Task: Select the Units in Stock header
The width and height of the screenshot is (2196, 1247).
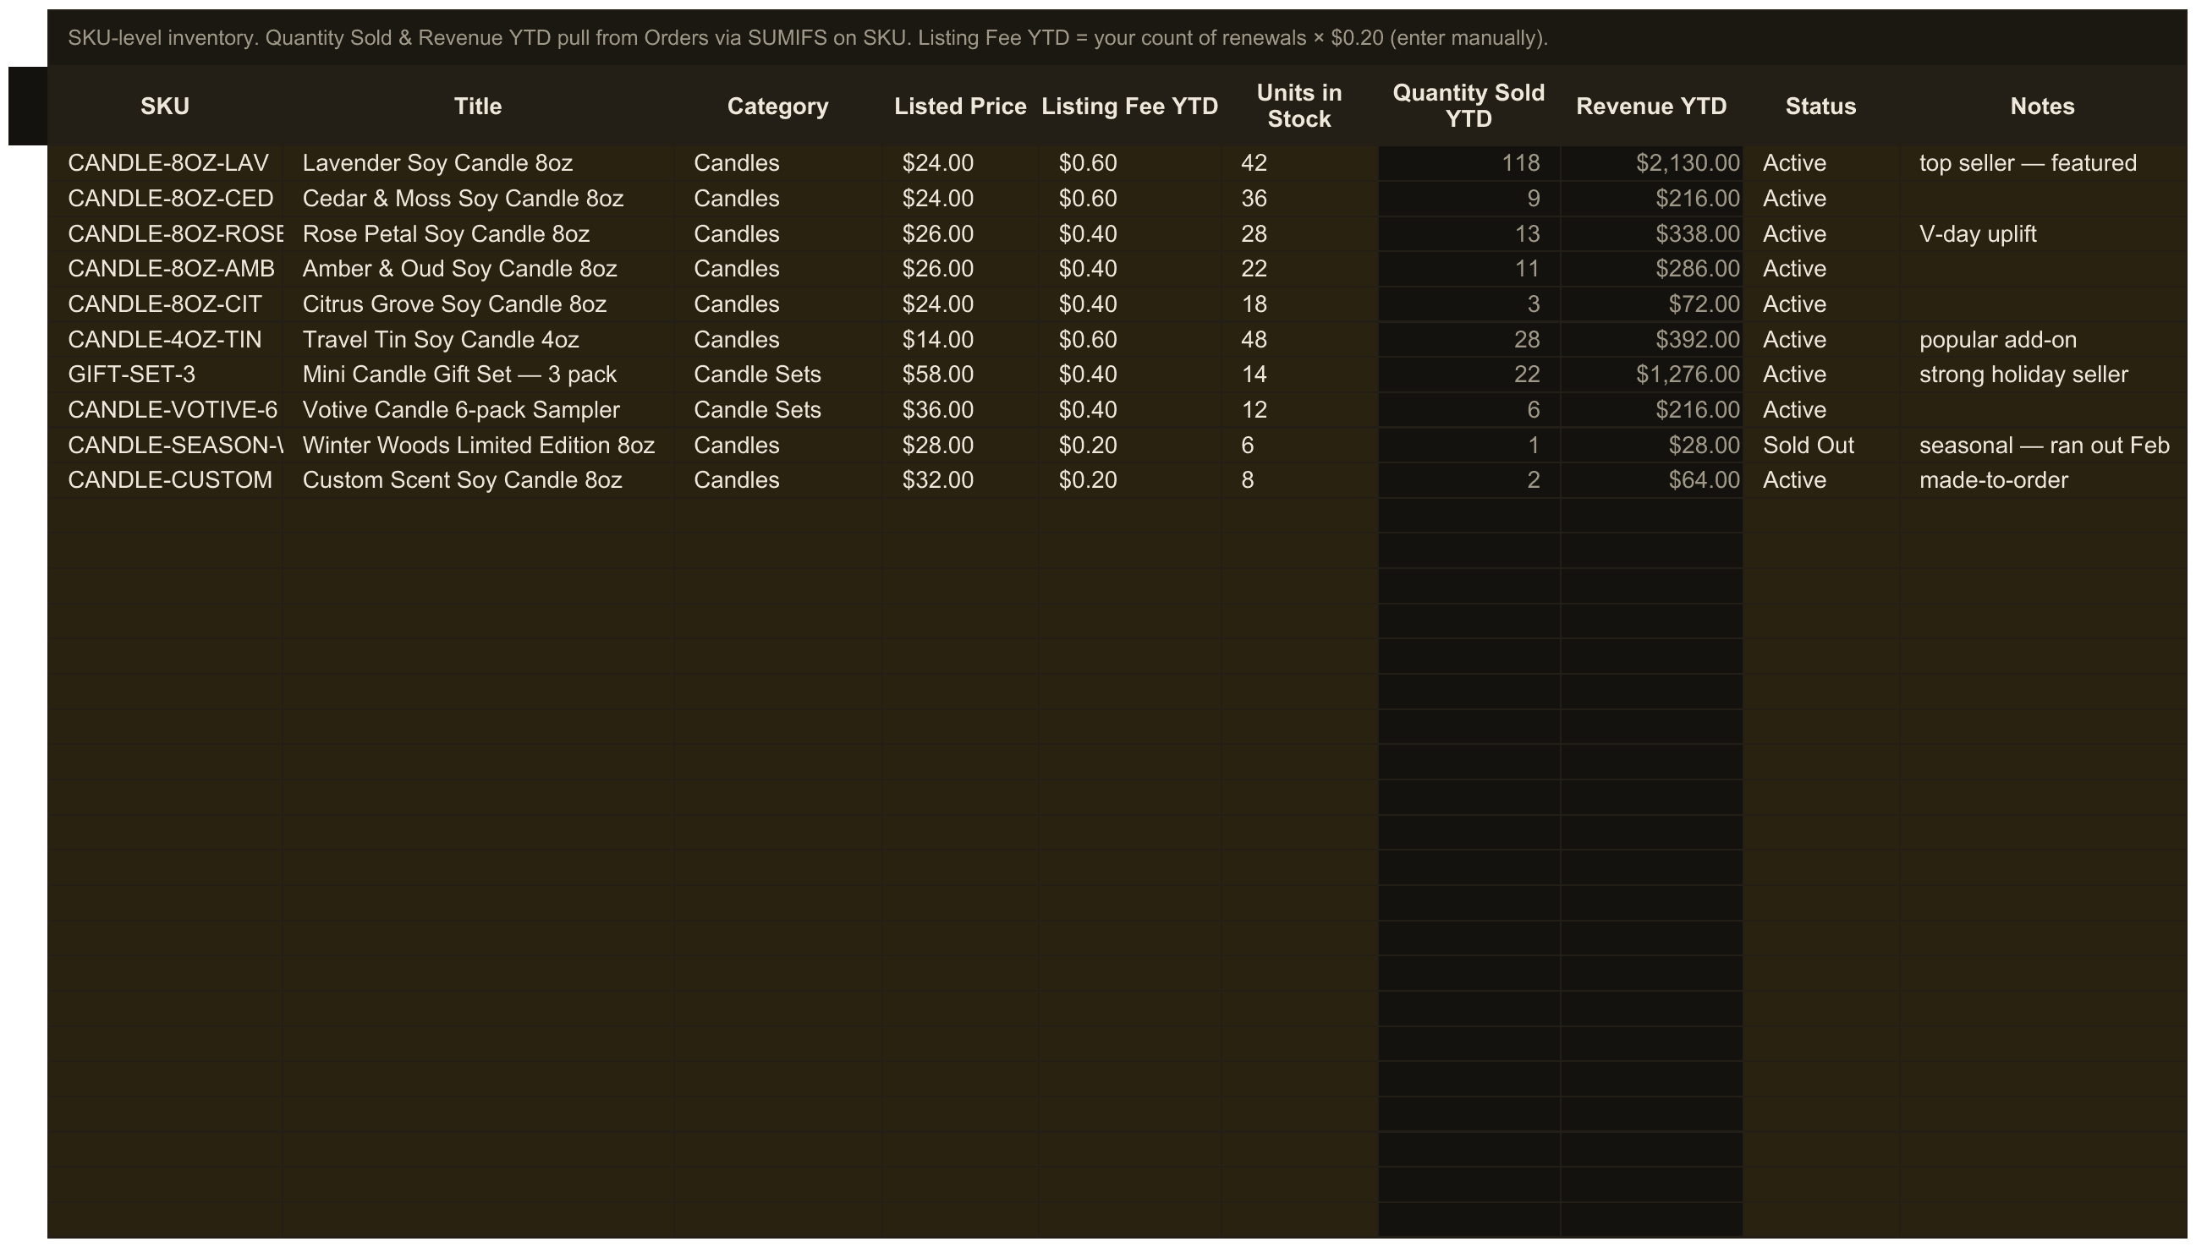Action: point(1299,107)
